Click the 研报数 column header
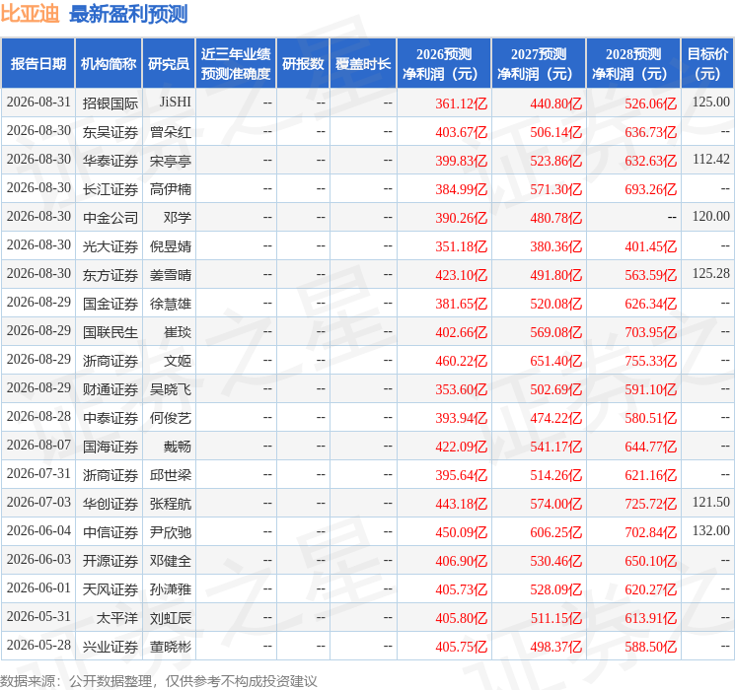Screen dimensions: 735x690 [303, 63]
